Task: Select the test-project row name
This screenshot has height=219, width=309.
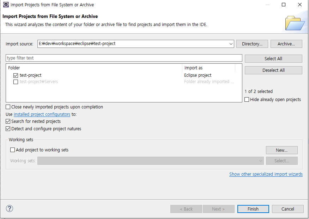Action: (x=31, y=75)
